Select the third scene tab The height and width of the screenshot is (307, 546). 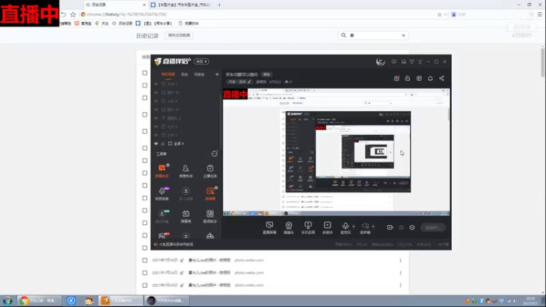199,74
